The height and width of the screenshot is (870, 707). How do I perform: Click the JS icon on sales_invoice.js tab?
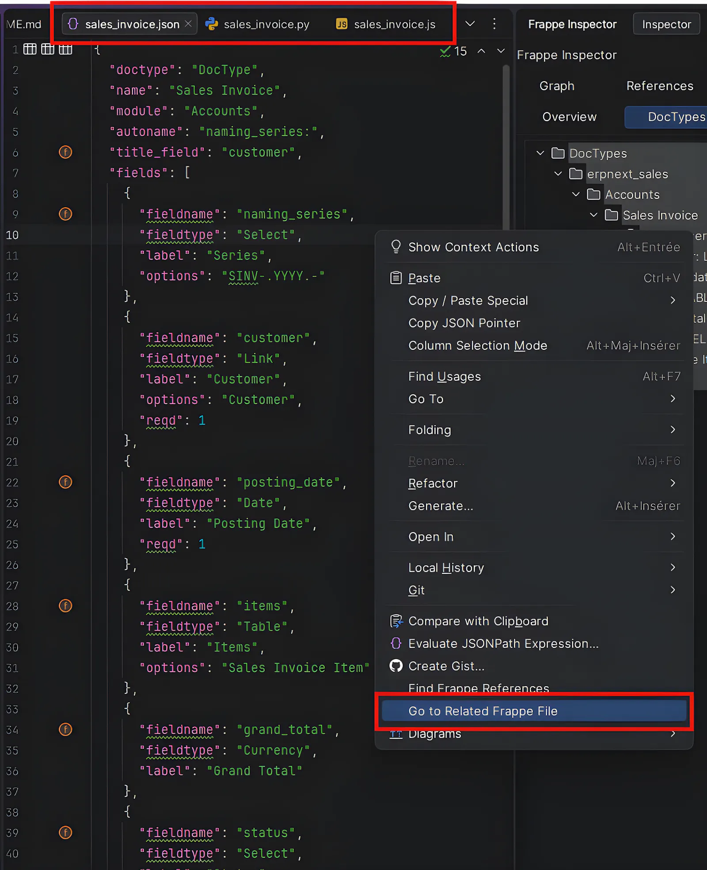[x=342, y=24]
